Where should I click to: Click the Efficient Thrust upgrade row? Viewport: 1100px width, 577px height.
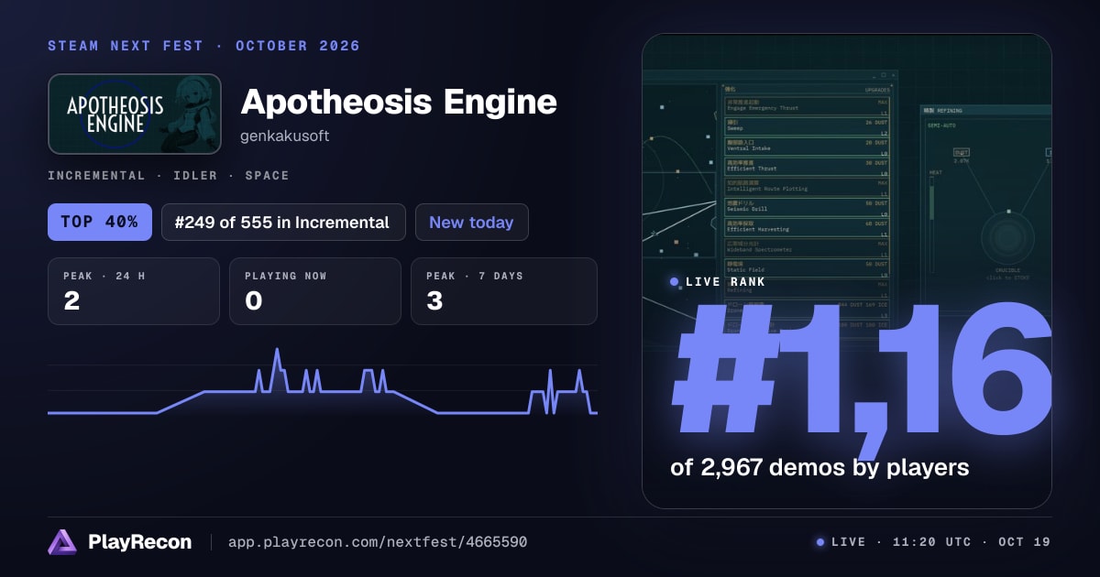[x=808, y=167]
